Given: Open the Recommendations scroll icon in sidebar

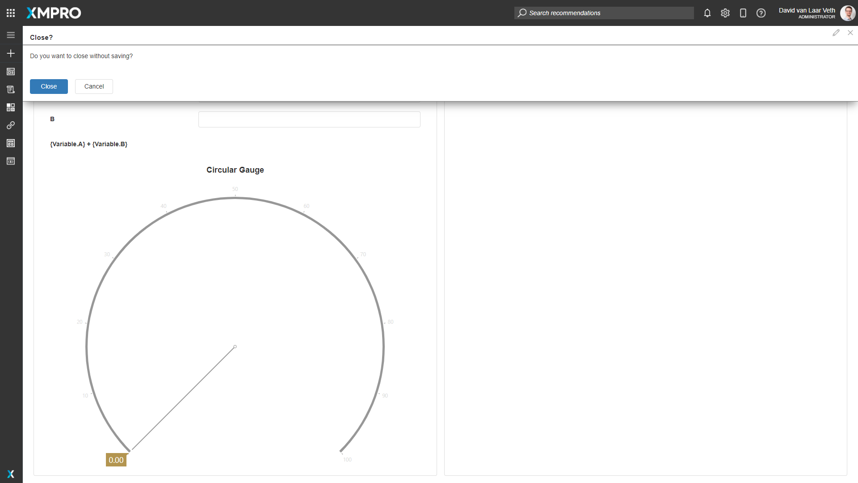Looking at the screenshot, I should point(11,89).
